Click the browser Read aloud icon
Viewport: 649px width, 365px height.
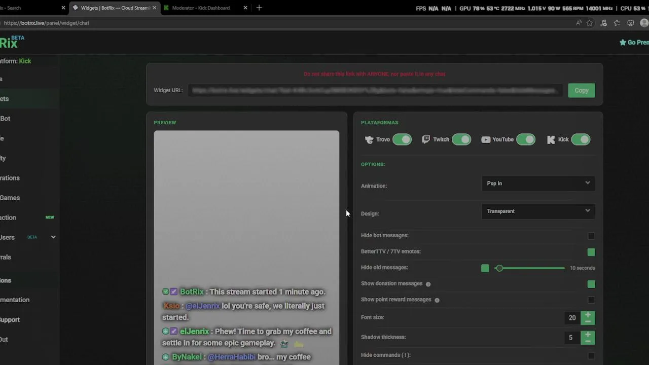tap(579, 23)
